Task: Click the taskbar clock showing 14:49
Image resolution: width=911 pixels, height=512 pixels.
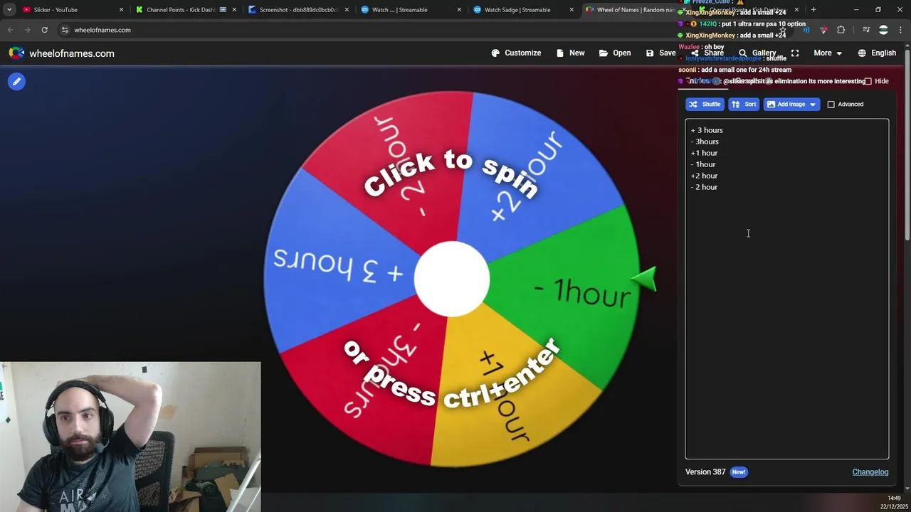Action: [x=894, y=498]
